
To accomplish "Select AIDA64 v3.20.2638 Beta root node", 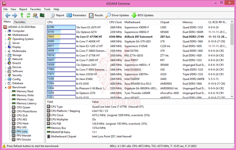I will (20, 27).
